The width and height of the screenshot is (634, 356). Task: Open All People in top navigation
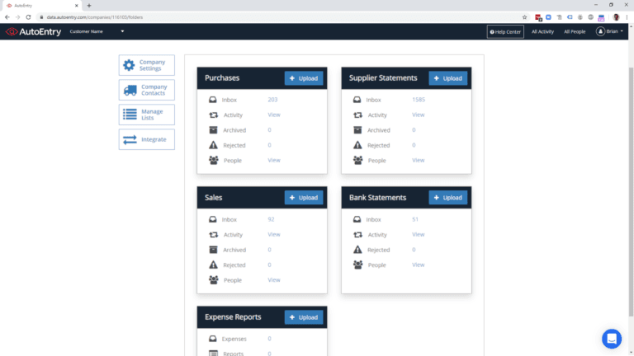(x=575, y=31)
